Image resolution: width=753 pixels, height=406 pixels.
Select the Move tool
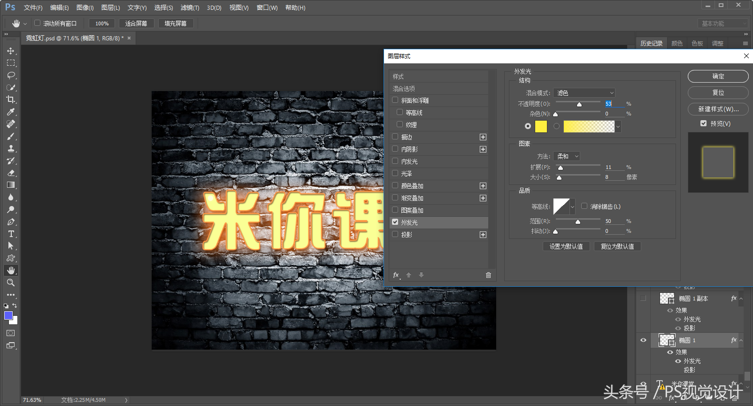point(11,51)
